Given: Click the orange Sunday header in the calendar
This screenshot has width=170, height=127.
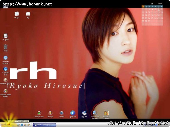Looking at the screenshot, I should [143, 6].
